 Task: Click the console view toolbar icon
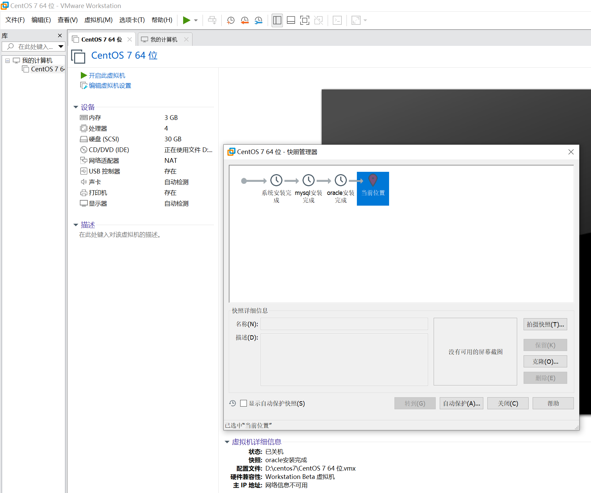[x=337, y=20]
